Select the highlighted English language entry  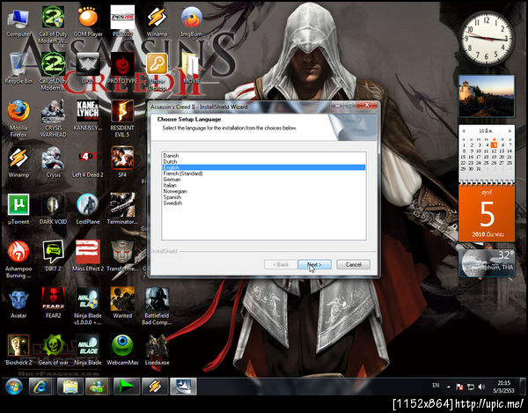(264, 167)
